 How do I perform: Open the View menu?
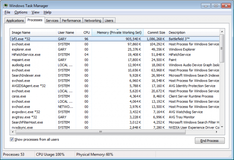point(35,12)
